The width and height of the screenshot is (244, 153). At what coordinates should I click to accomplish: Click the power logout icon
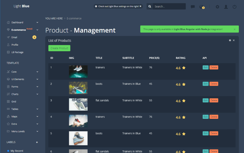tap(234, 7)
